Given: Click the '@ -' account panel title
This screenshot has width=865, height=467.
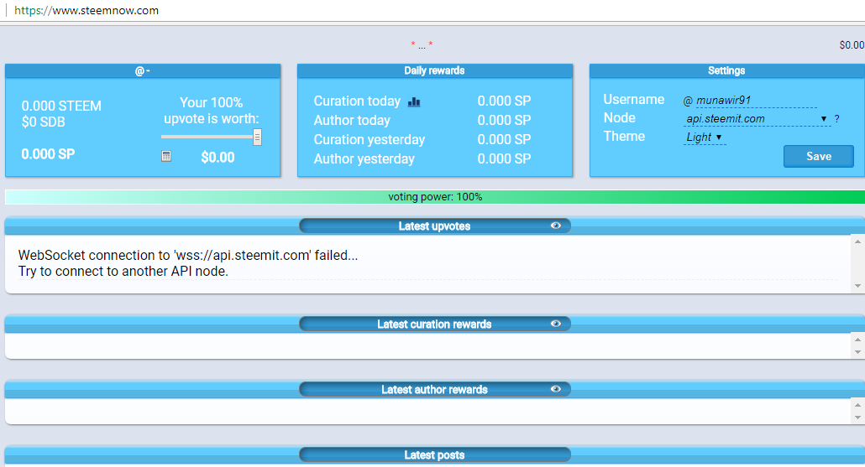Looking at the screenshot, I should tap(142, 71).
